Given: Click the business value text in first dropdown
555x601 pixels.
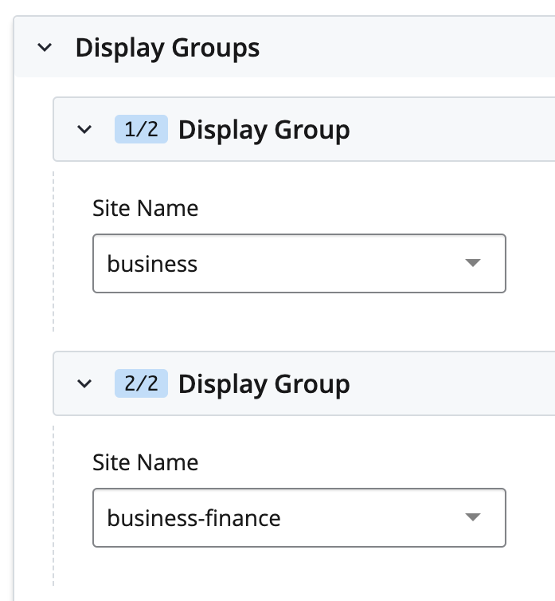Looking at the screenshot, I should pyautogui.click(x=152, y=264).
